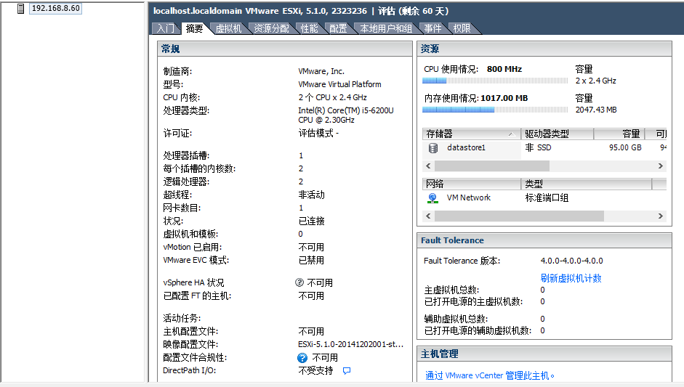The width and height of the screenshot is (684, 387).
Task: Click the 1017.00 MB memory value
Action: click(504, 98)
